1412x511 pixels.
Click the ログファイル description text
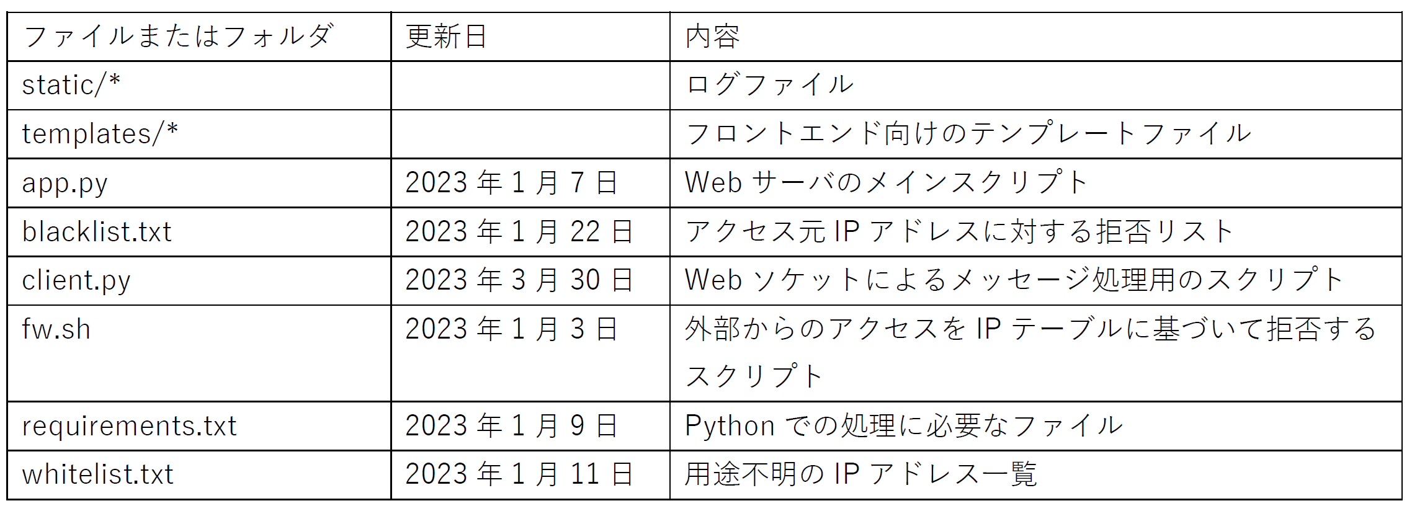(x=769, y=85)
